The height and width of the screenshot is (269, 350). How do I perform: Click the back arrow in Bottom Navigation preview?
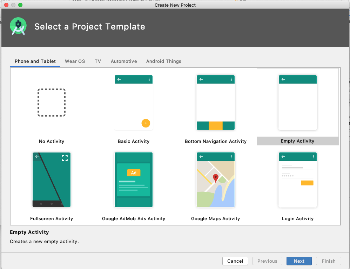point(201,79)
